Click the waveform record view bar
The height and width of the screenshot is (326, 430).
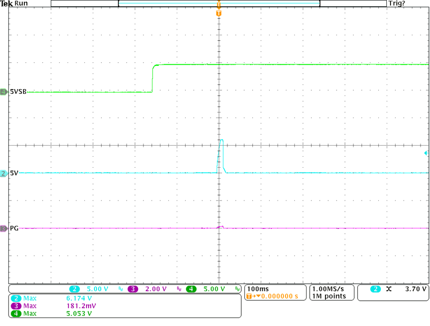pos(219,4)
